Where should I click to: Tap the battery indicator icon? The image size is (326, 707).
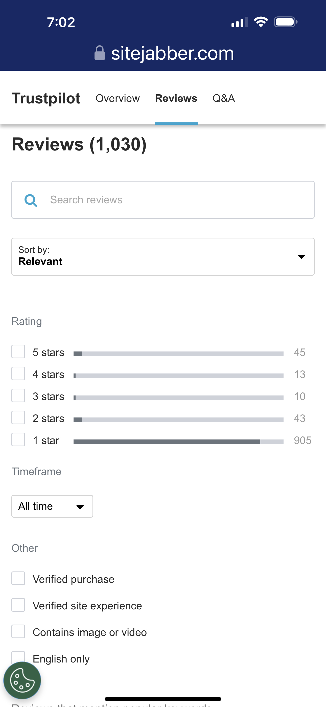click(x=286, y=22)
